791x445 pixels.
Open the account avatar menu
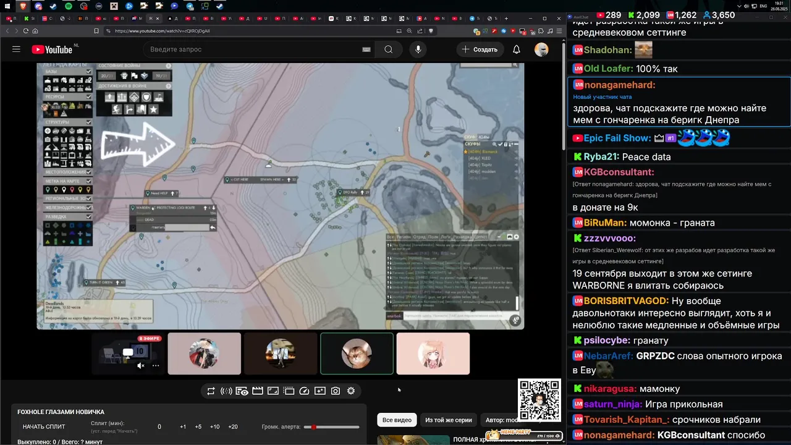541,49
